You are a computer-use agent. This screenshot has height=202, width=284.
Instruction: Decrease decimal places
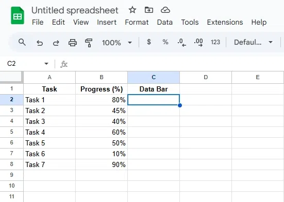181,43
